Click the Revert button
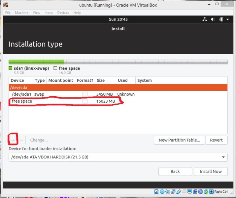The height and width of the screenshot is (198, 236). (x=216, y=140)
